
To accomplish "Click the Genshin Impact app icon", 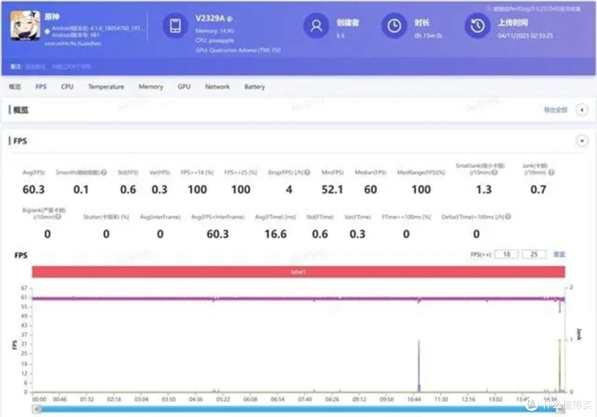I will pyautogui.click(x=25, y=25).
